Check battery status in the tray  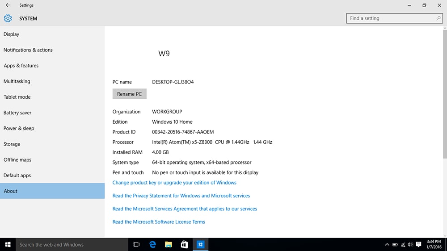click(x=395, y=245)
